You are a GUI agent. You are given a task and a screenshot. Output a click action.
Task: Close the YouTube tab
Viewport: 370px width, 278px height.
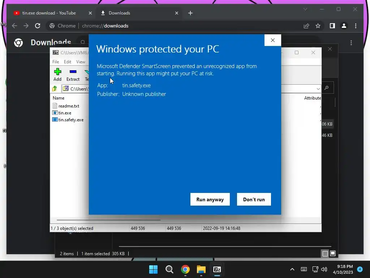click(90, 13)
